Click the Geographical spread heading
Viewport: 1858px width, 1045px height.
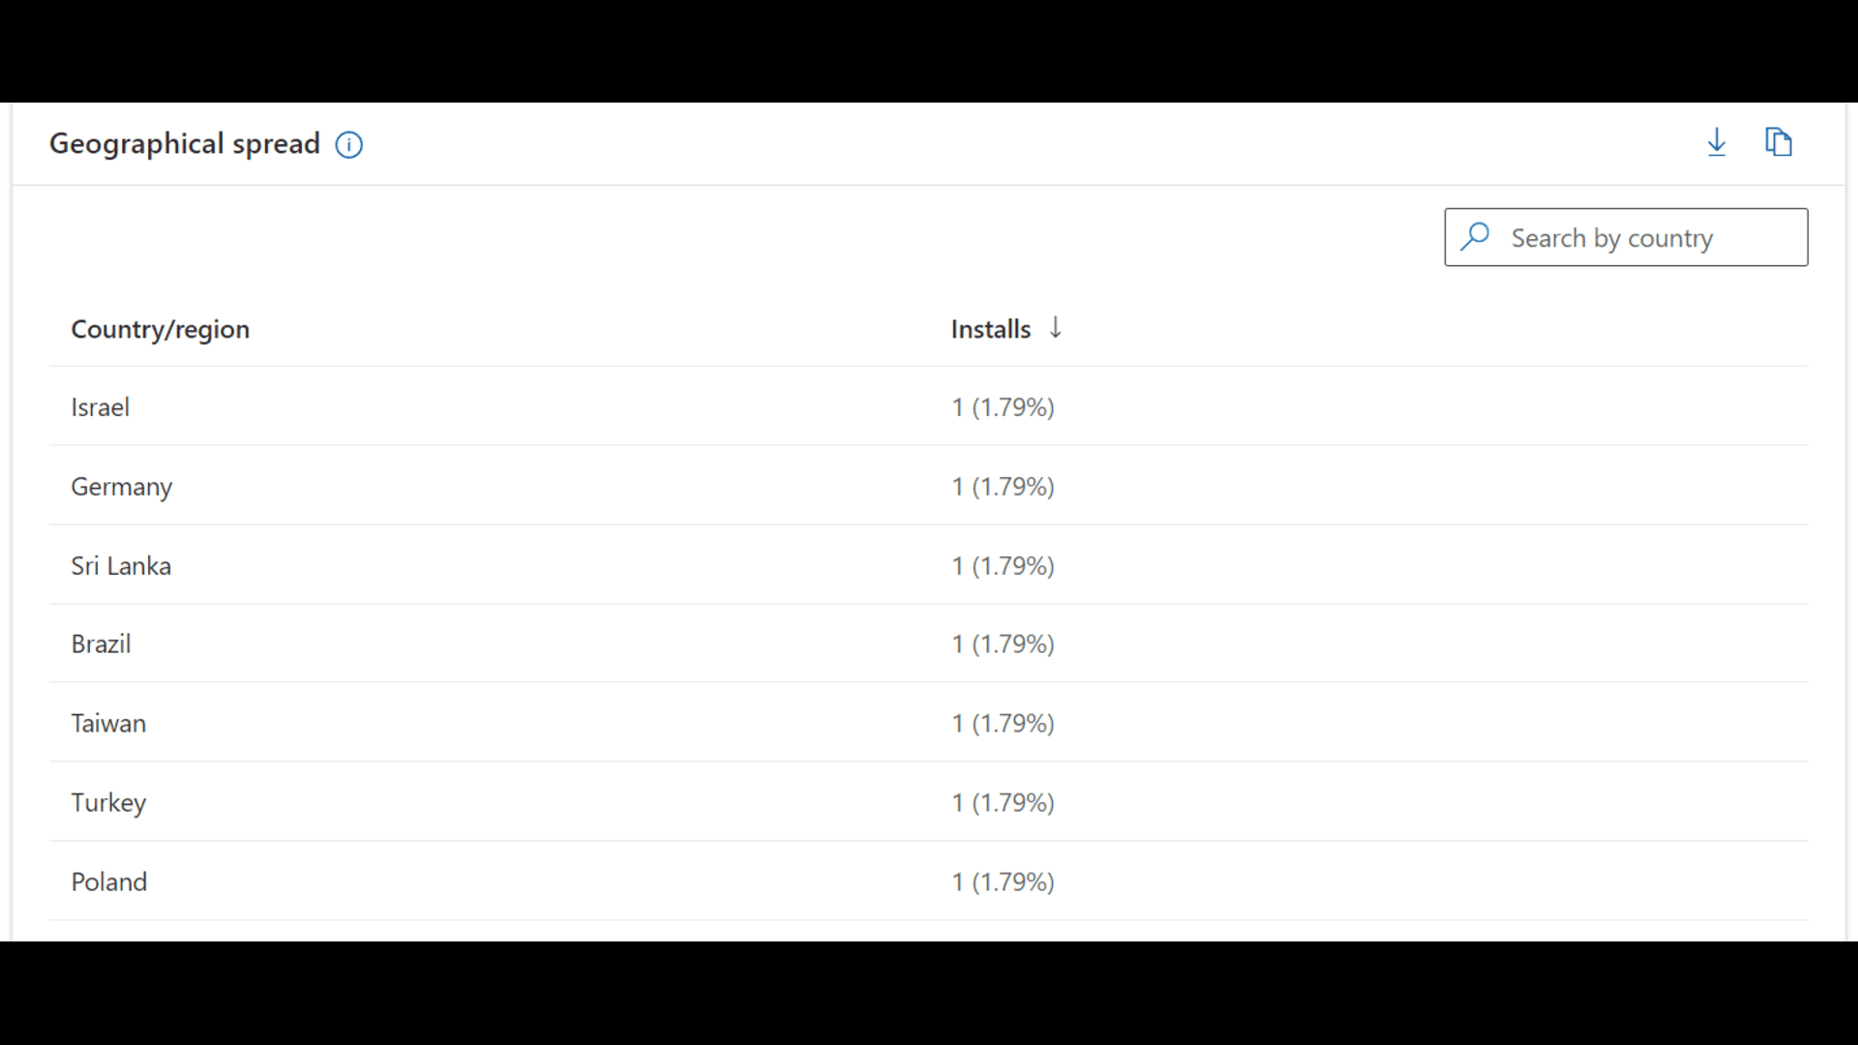tap(185, 144)
